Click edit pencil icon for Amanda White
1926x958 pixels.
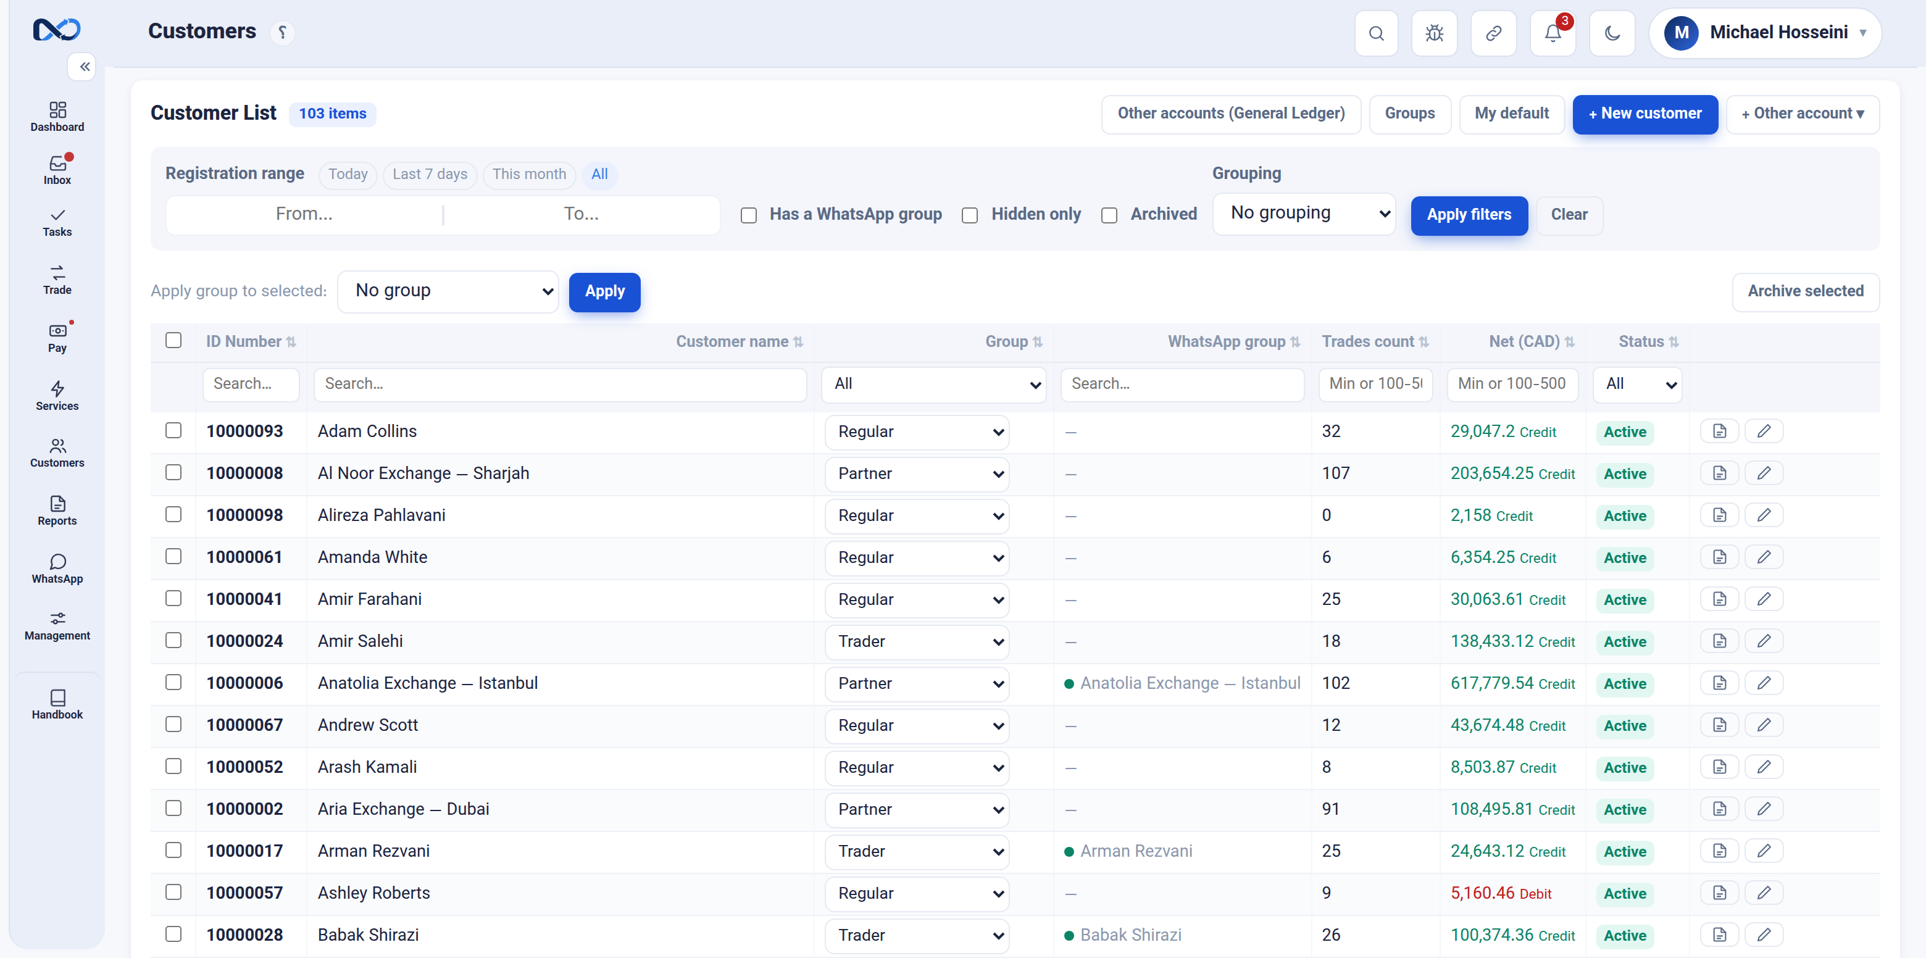1764,556
